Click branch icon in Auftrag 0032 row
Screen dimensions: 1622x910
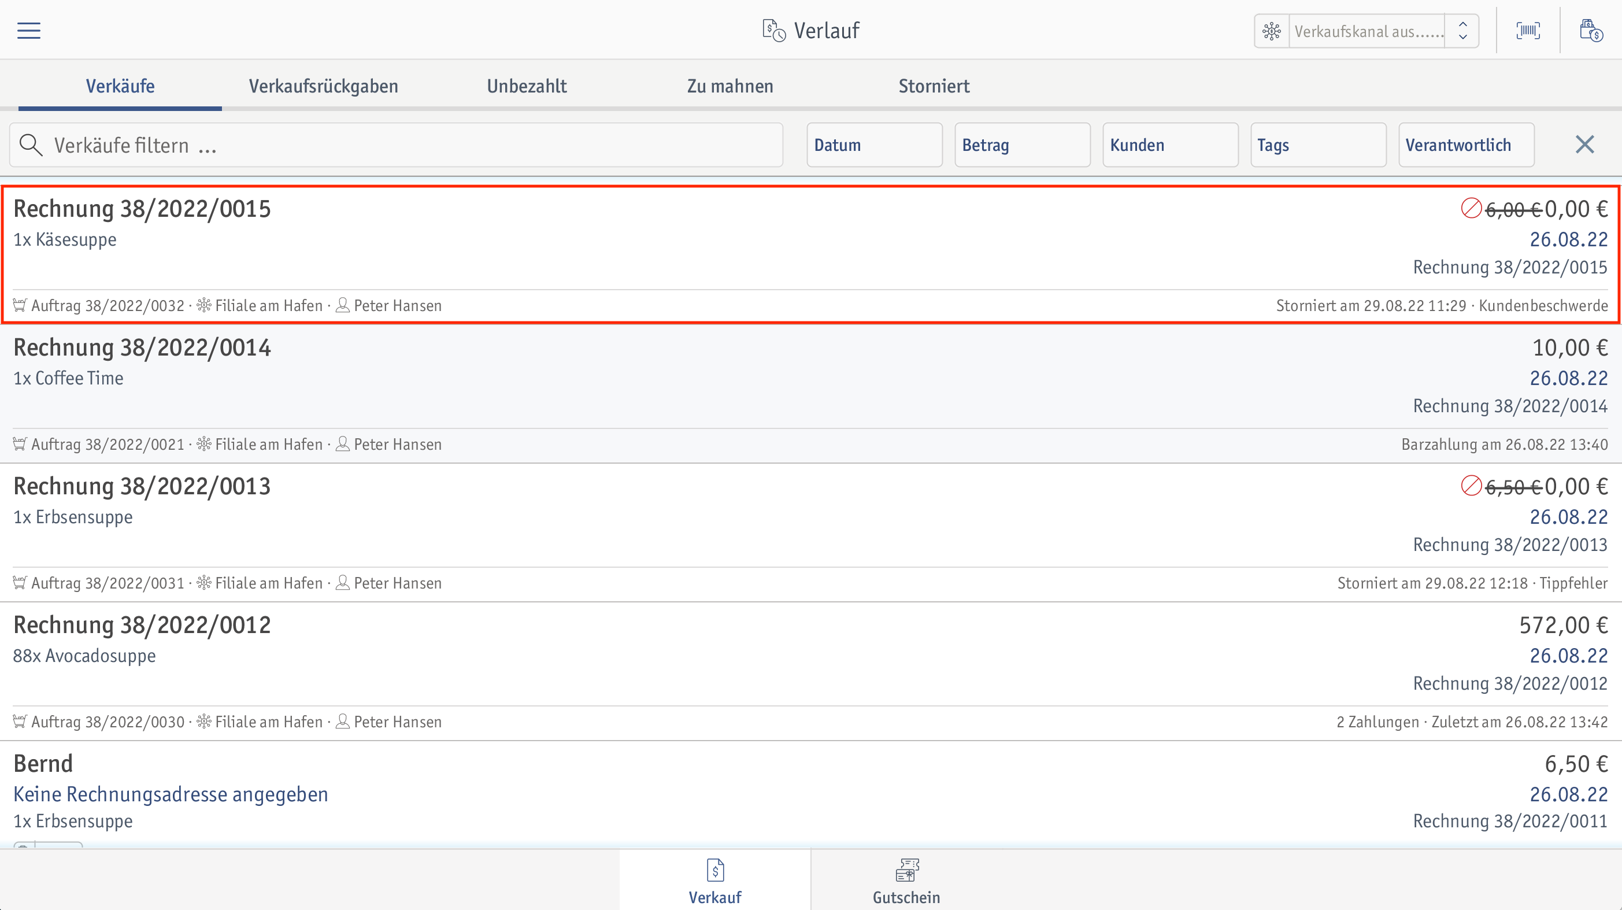204,305
